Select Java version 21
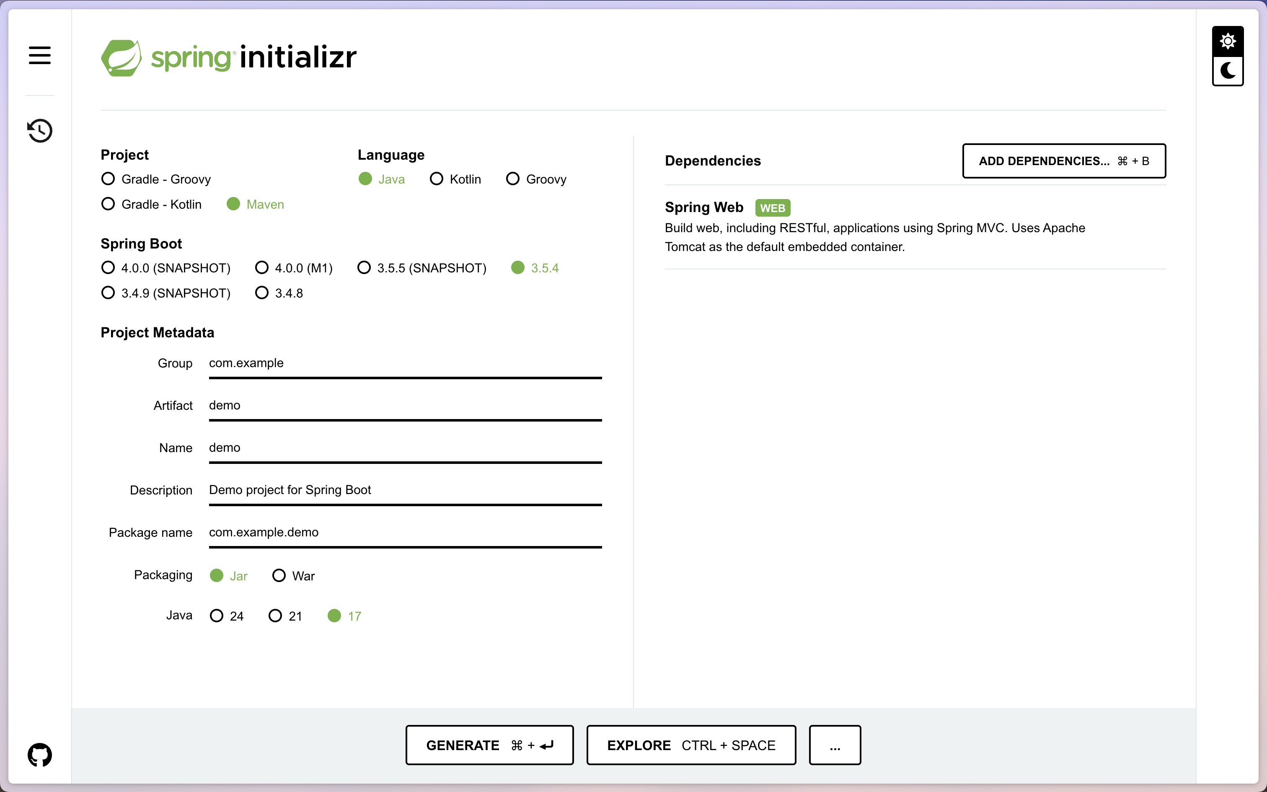The height and width of the screenshot is (792, 1267). (x=285, y=616)
